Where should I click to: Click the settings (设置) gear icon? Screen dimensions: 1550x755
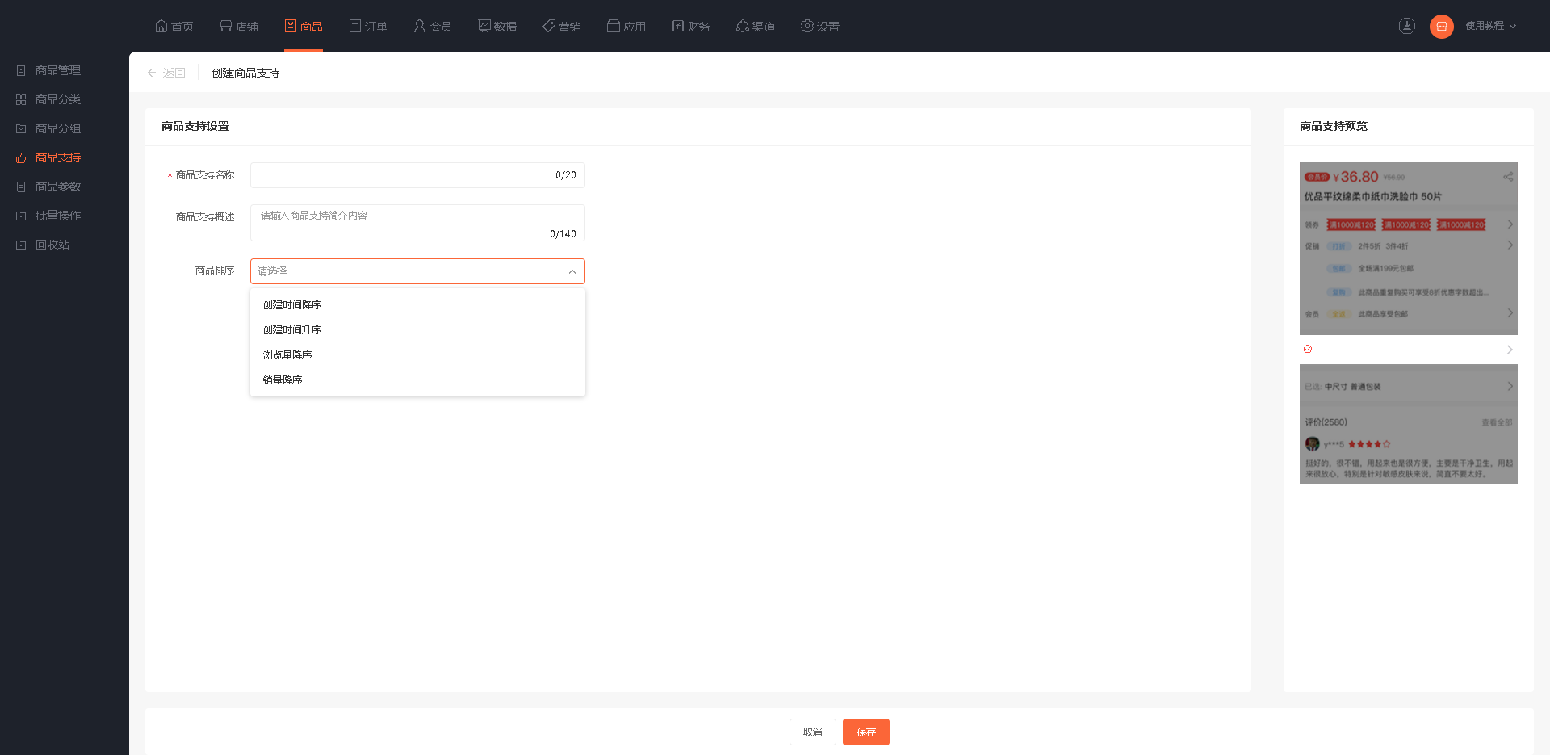pos(807,26)
